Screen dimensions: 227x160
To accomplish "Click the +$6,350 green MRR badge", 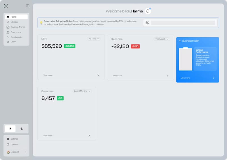I will (70, 46).
